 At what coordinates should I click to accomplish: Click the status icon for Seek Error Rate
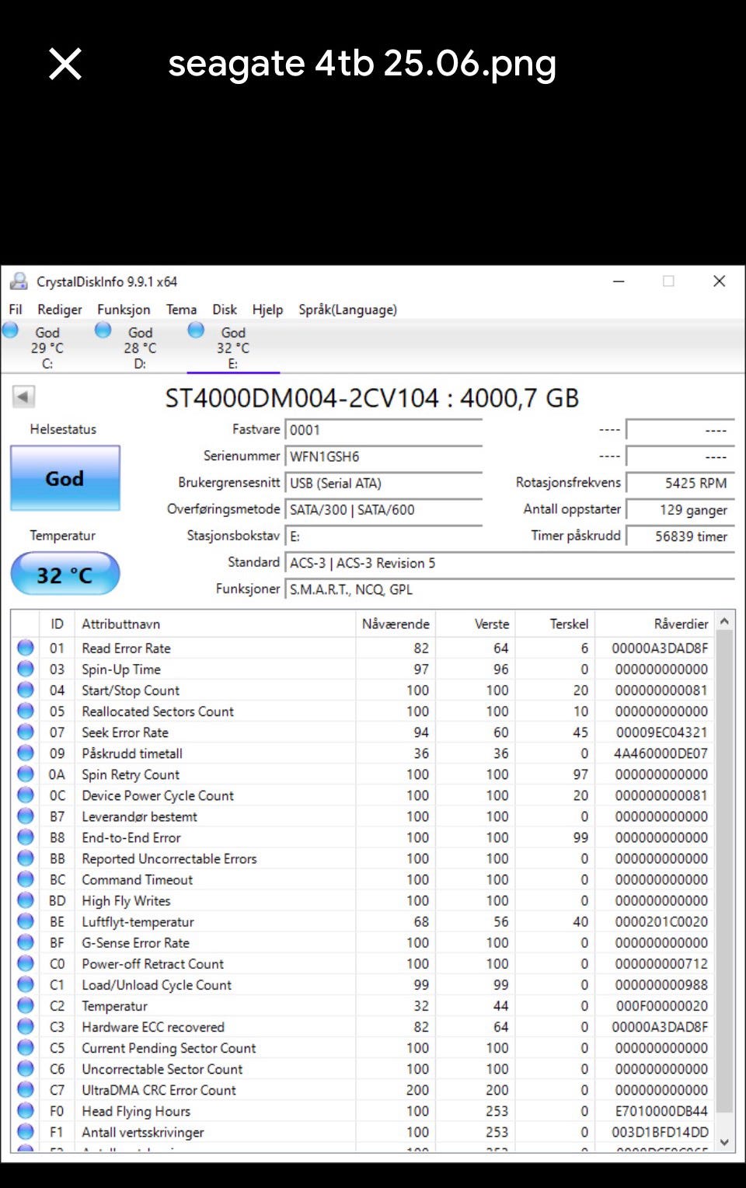tap(26, 732)
